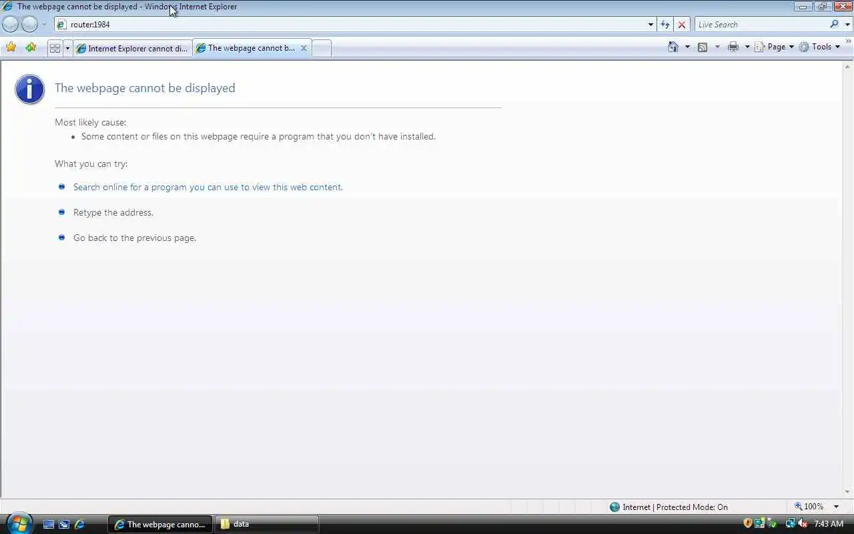Click the 'What you can try:' text

tap(91, 164)
